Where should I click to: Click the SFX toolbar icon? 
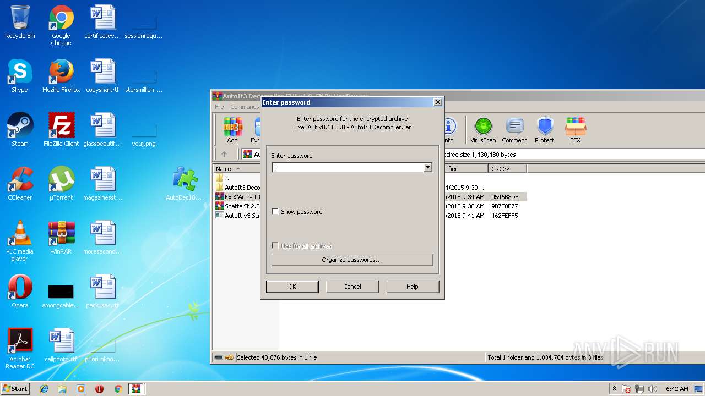pos(575,130)
